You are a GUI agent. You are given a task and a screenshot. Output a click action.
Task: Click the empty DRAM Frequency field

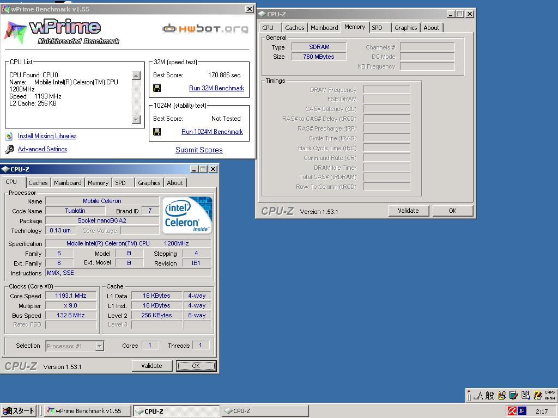pyautogui.click(x=386, y=90)
